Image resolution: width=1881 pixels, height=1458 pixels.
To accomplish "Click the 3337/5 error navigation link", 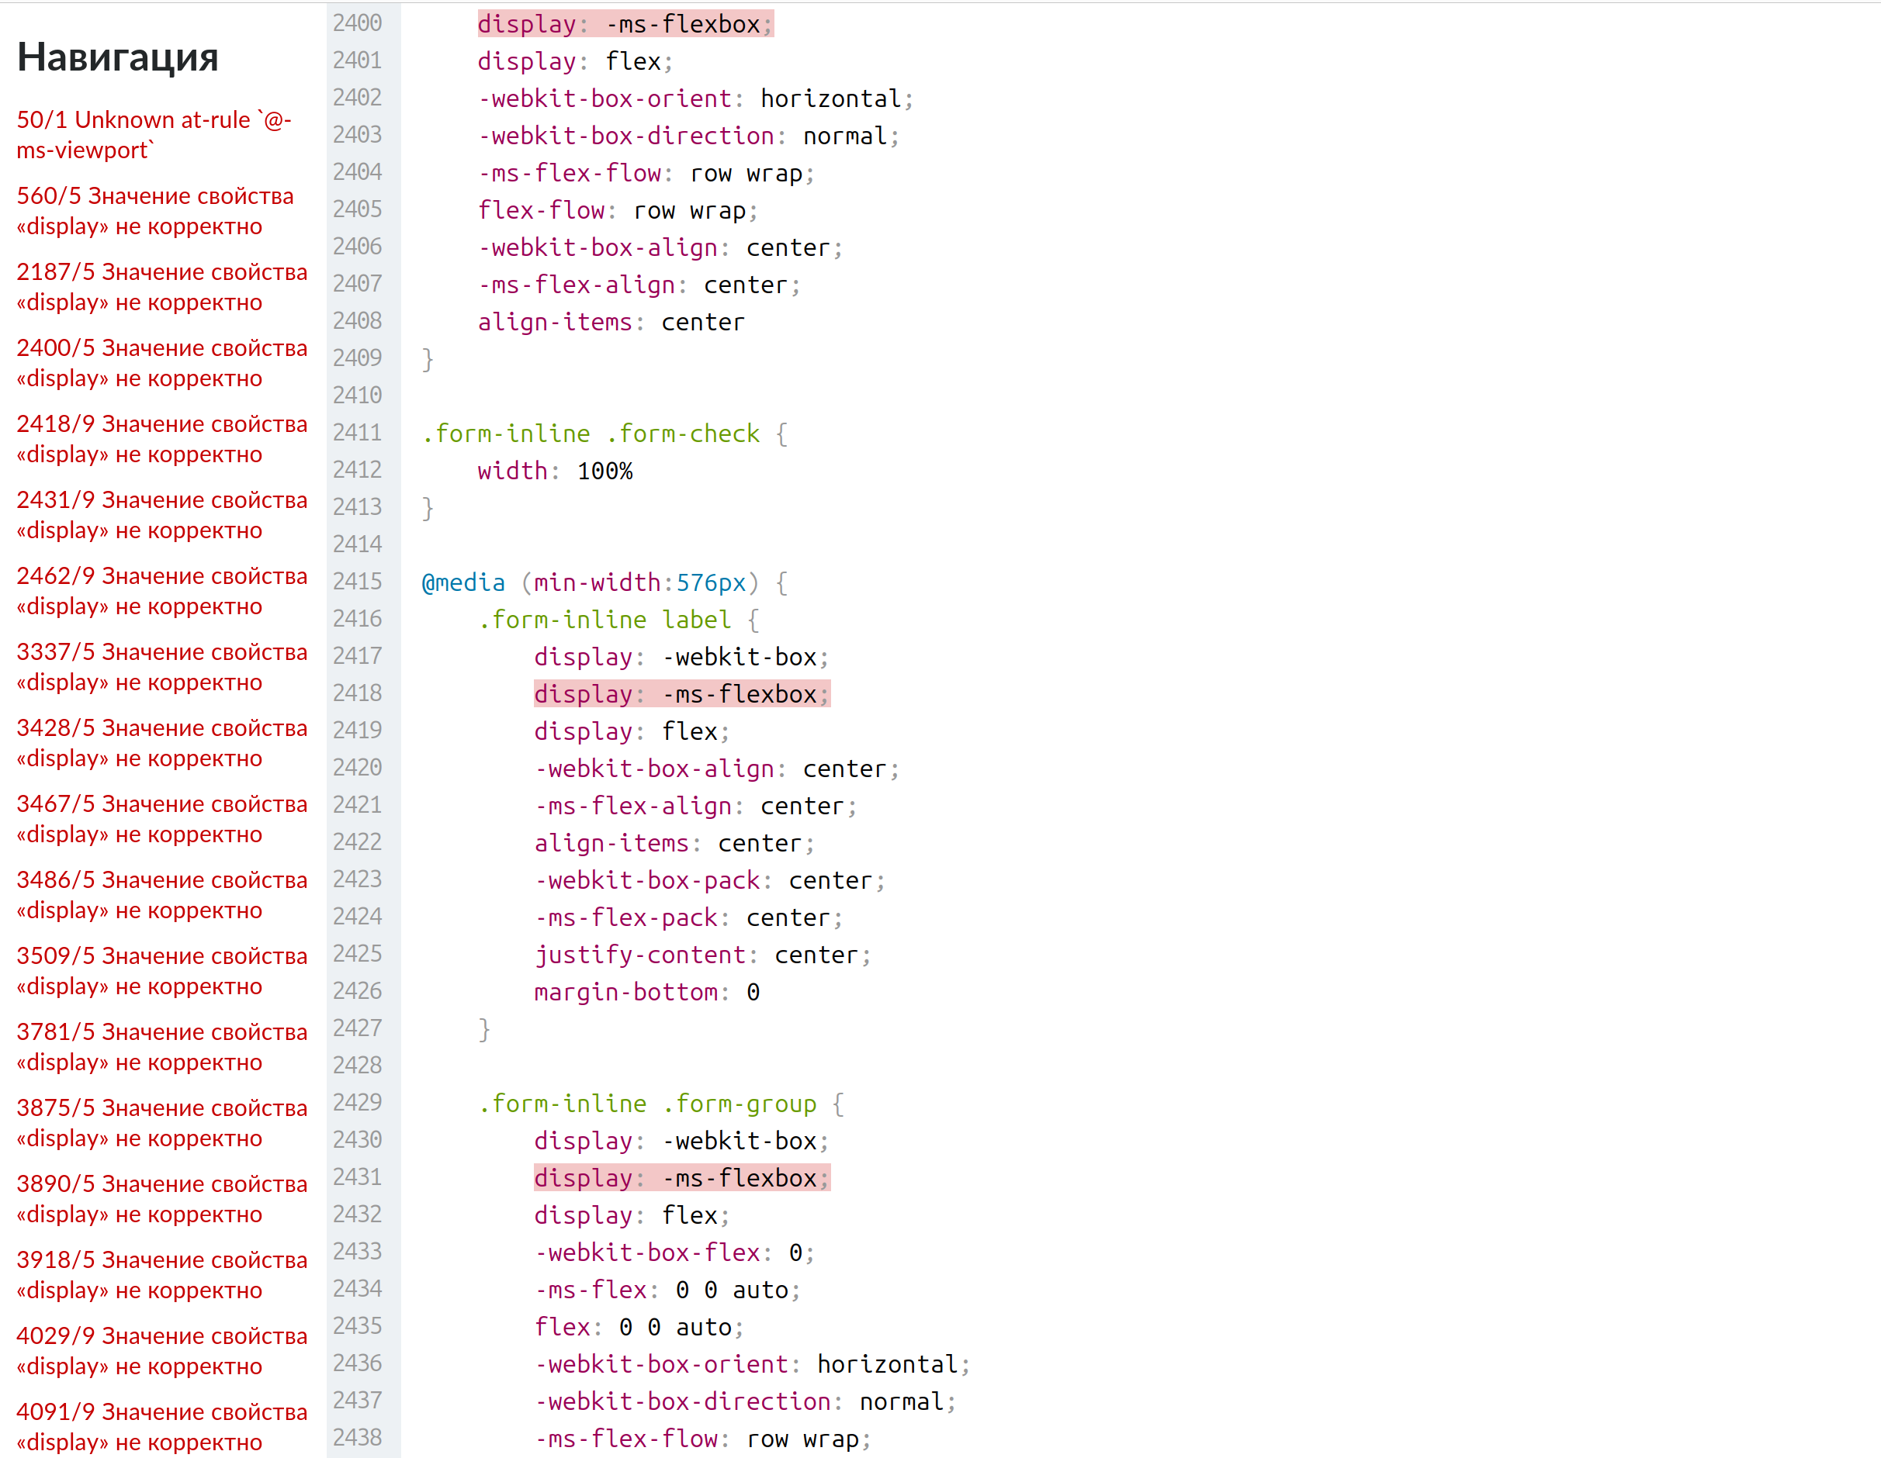I will click(161, 666).
